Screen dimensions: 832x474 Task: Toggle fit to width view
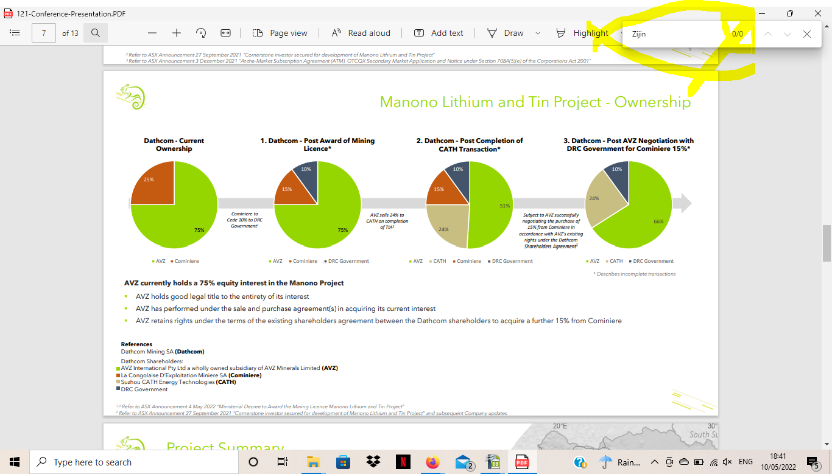[x=225, y=33]
